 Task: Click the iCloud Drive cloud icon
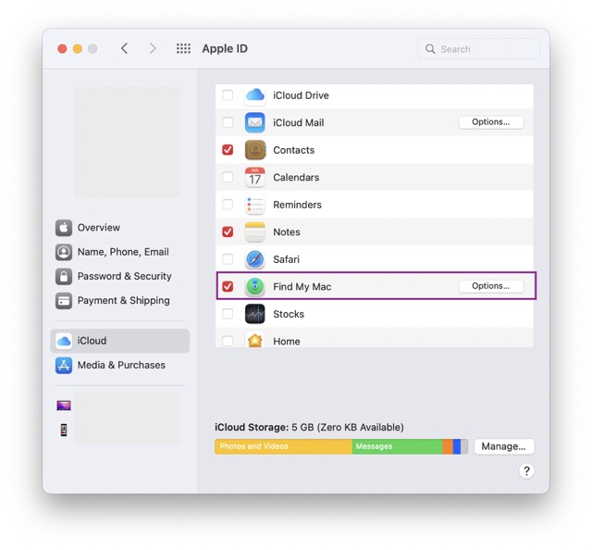pos(255,95)
